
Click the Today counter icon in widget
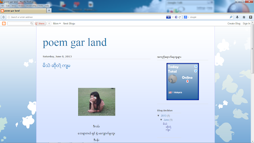pos(196,66)
